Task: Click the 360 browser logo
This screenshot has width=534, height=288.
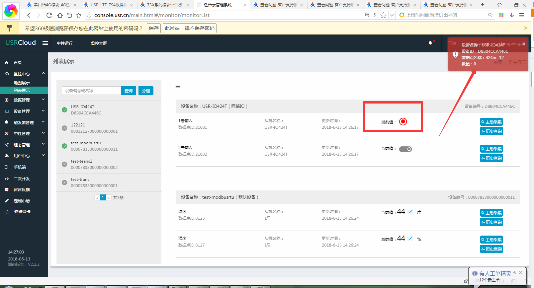Action: tap(11, 11)
